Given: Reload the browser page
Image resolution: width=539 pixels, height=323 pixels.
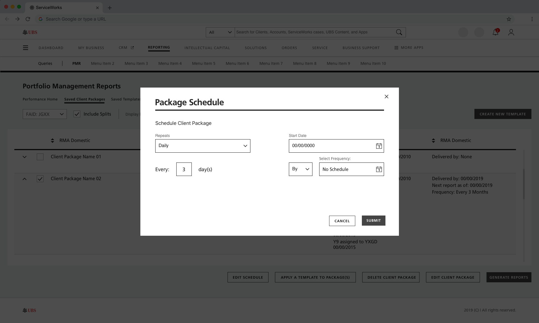Looking at the screenshot, I should pos(28,19).
